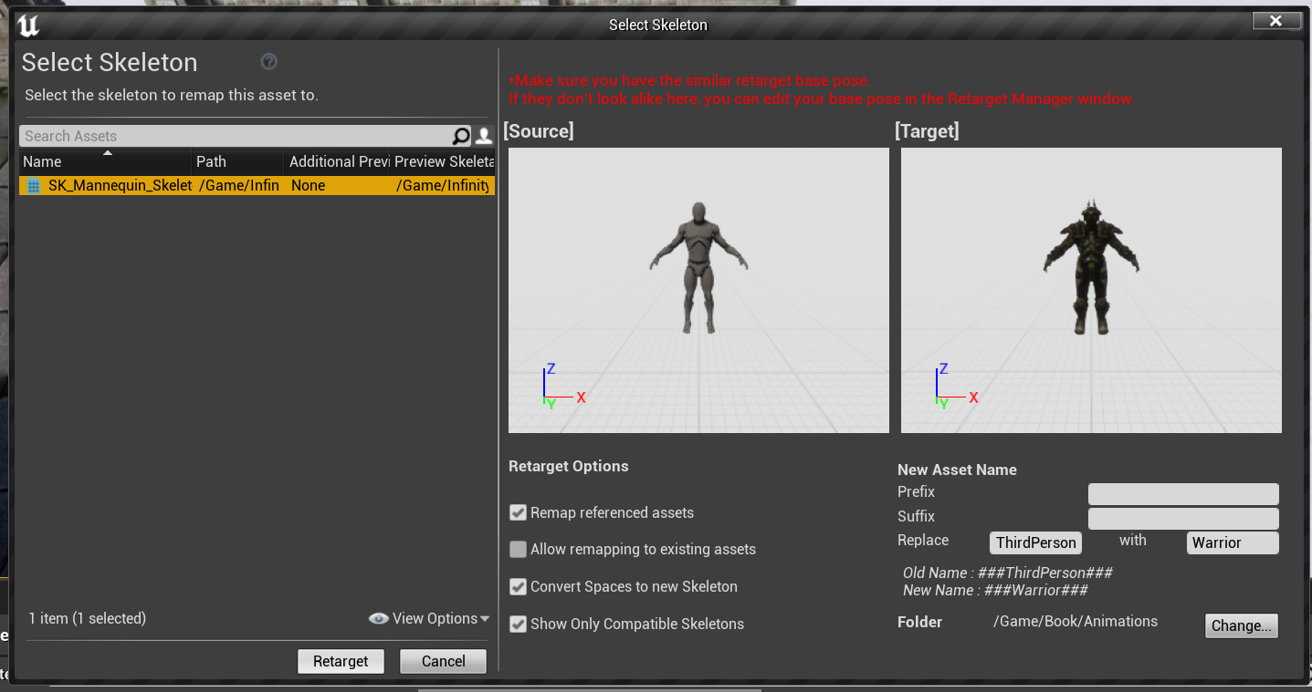Click the search magnifier icon

tap(462, 136)
